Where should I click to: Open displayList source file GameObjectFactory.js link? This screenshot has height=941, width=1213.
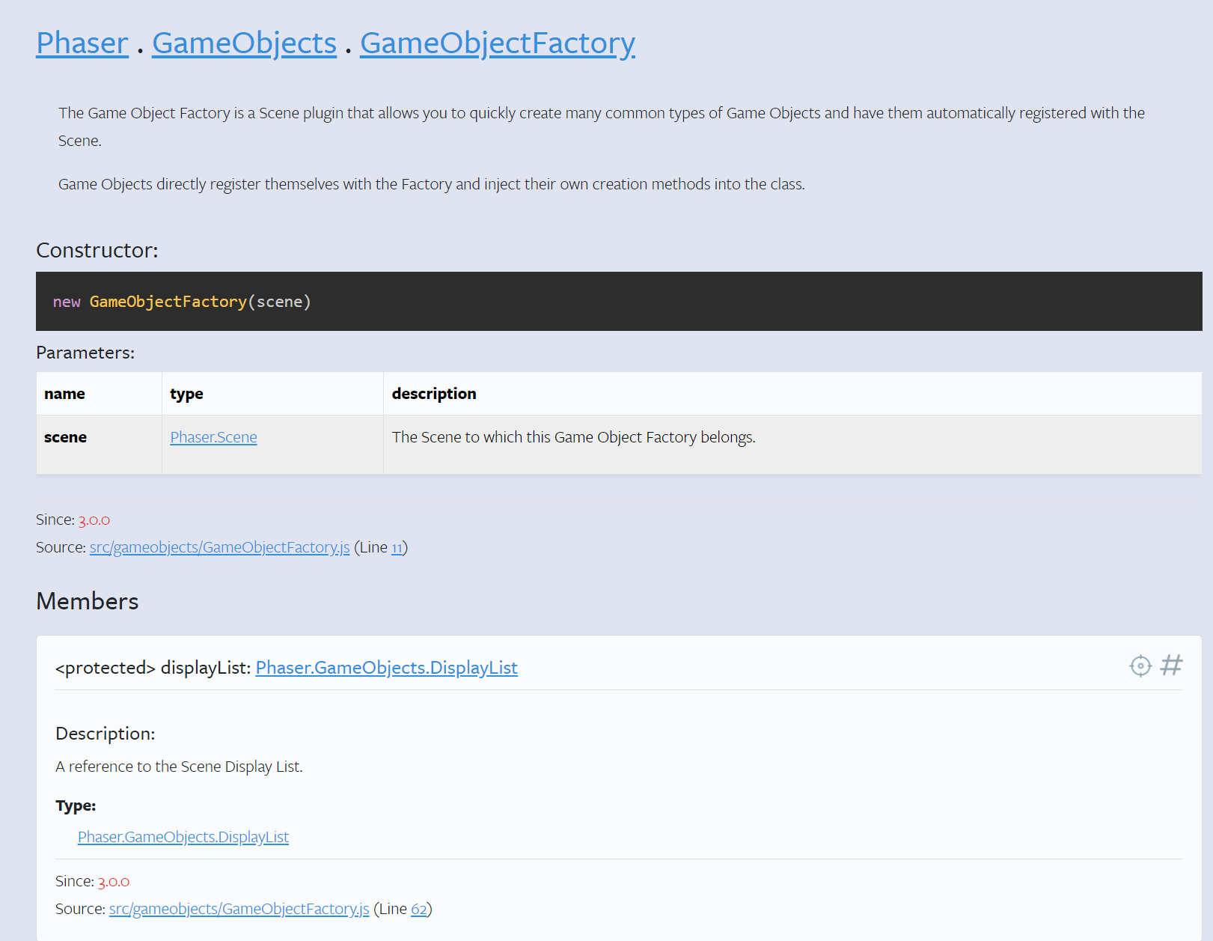pyautogui.click(x=239, y=909)
